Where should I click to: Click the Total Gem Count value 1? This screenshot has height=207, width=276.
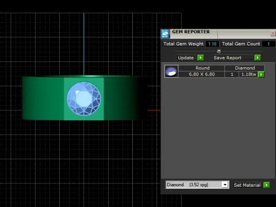tap(269, 44)
